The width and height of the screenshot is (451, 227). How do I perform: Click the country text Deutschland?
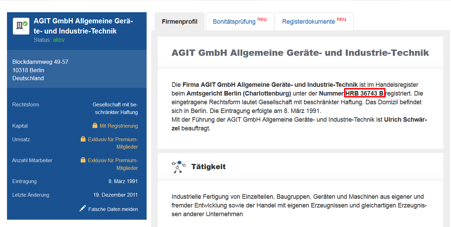click(28, 78)
